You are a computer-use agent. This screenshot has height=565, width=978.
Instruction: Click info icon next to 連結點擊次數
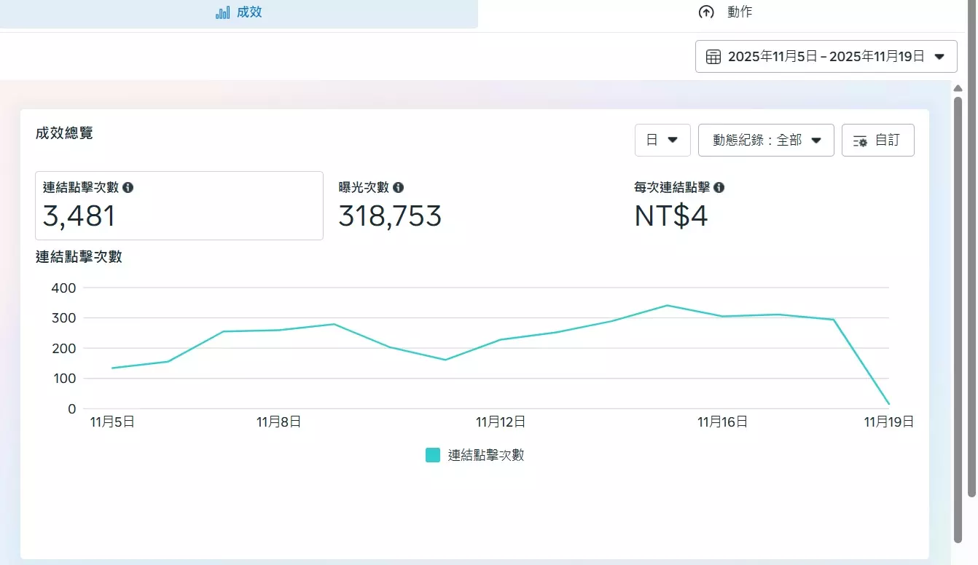click(x=128, y=187)
